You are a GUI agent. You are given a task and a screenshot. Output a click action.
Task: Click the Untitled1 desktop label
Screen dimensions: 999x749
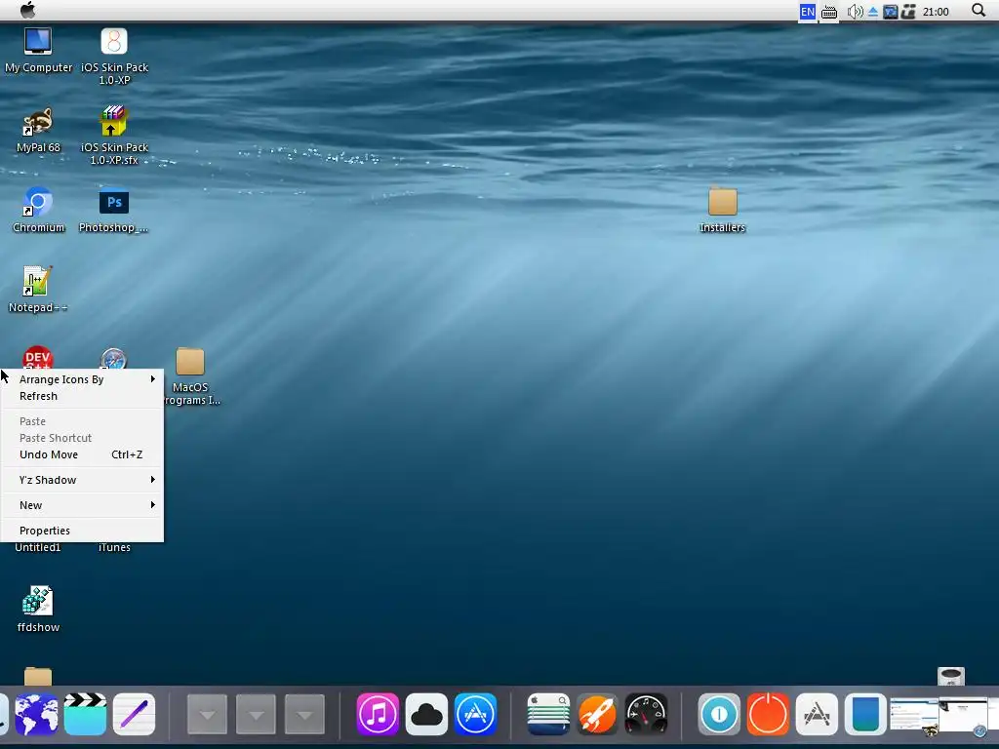click(x=38, y=548)
